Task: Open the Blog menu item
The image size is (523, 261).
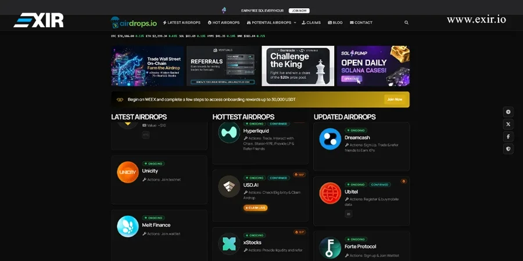Action: pos(335,23)
